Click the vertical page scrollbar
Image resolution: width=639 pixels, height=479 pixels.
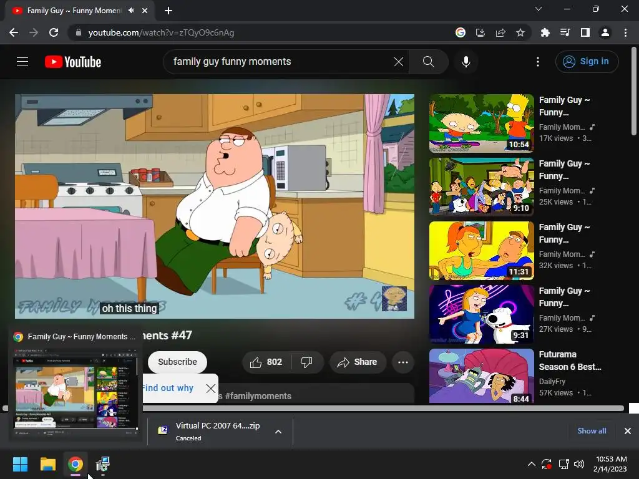634,92
